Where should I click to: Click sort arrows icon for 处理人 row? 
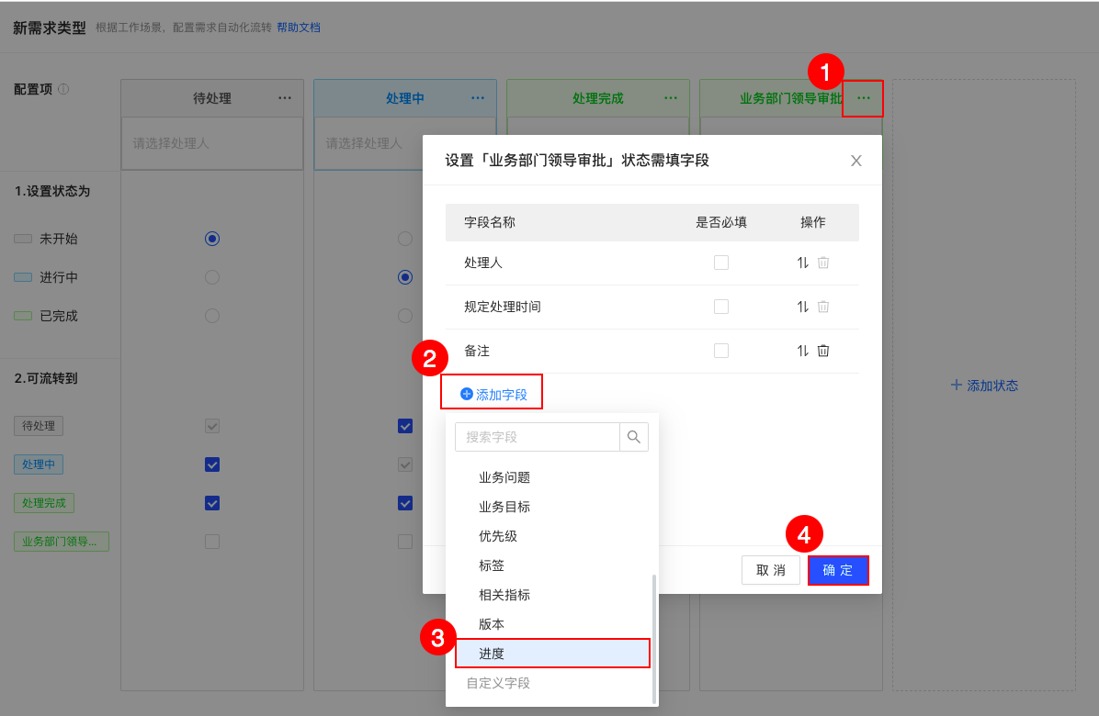pyautogui.click(x=802, y=263)
